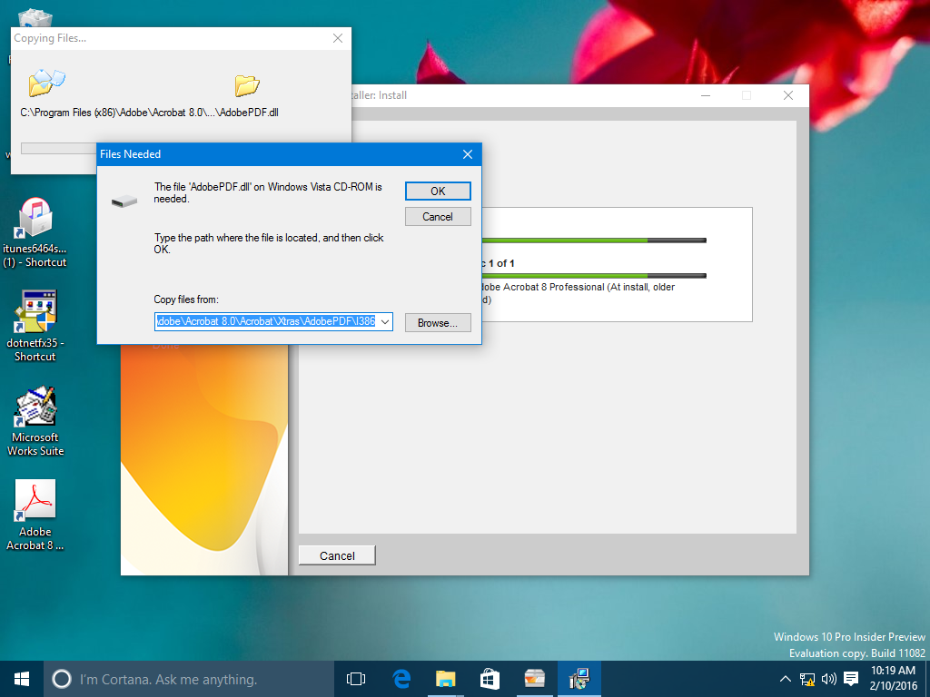Open Task View on the taskbar
Viewport: 930px width, 697px height.
[x=356, y=679]
